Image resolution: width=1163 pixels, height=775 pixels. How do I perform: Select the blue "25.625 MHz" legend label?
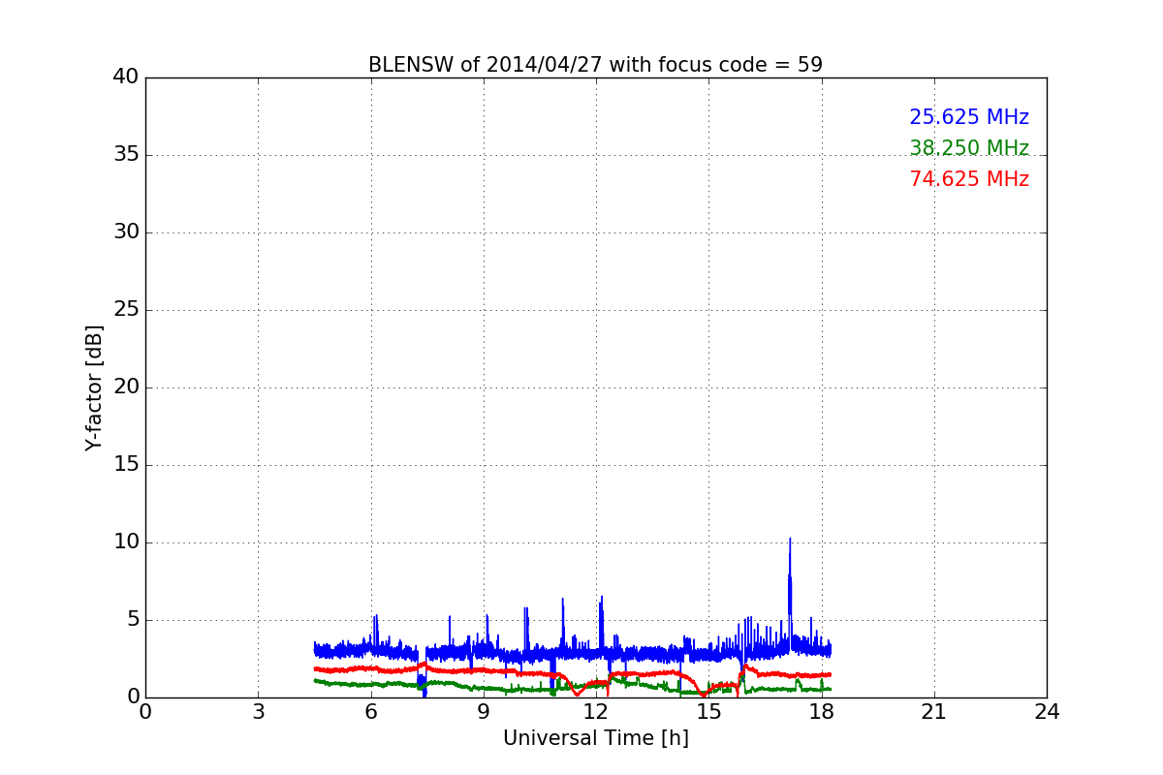point(969,117)
